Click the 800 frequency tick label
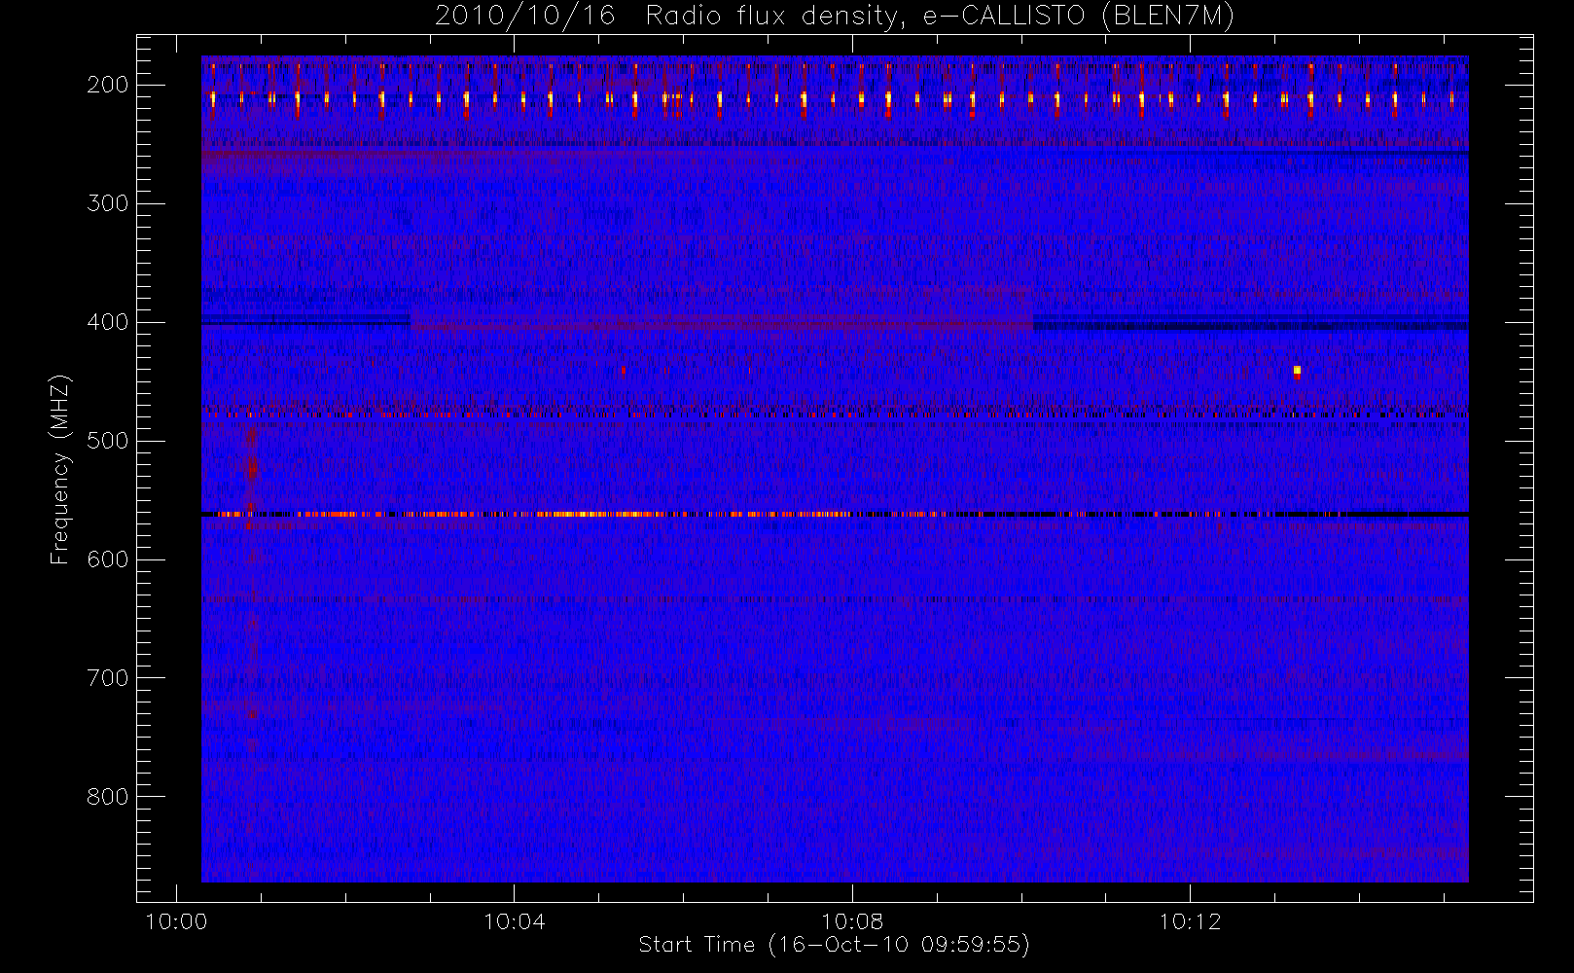This screenshot has height=973, width=1574. pos(107,797)
